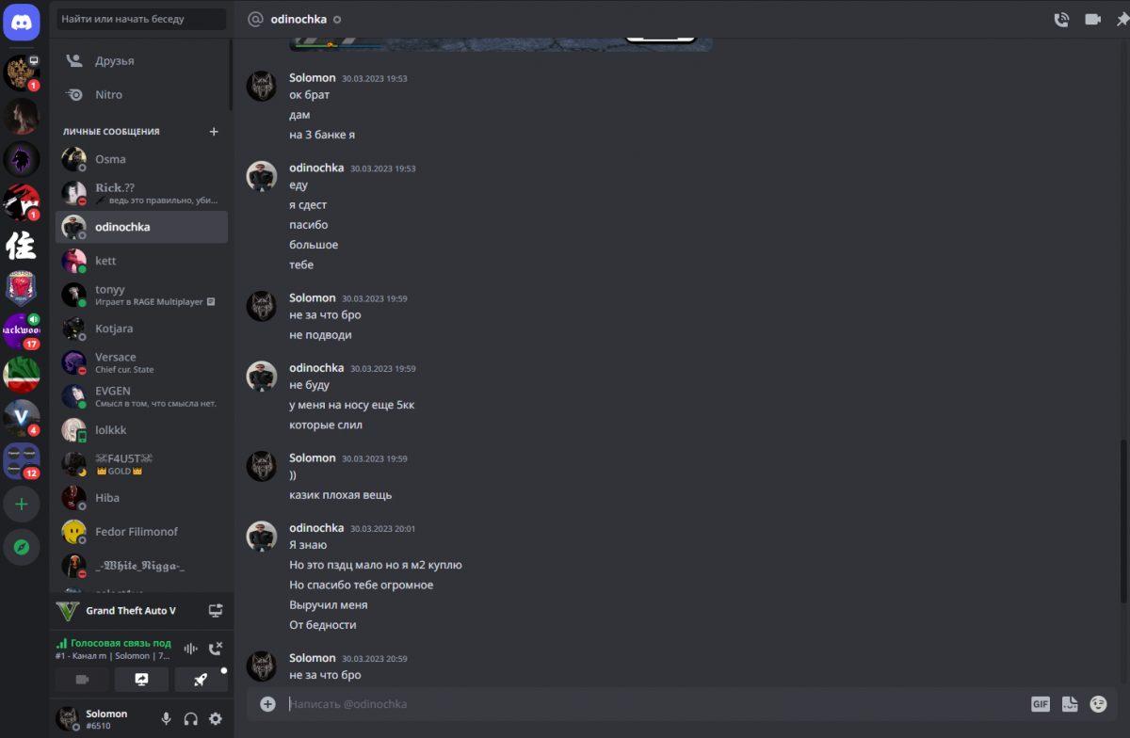
Task: Open the sticker picker
Action: [x=1070, y=704]
